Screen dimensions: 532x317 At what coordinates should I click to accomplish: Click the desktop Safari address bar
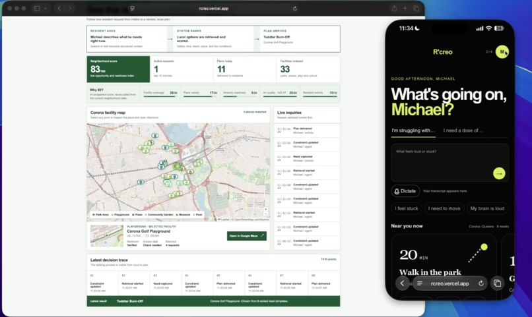(x=213, y=8)
